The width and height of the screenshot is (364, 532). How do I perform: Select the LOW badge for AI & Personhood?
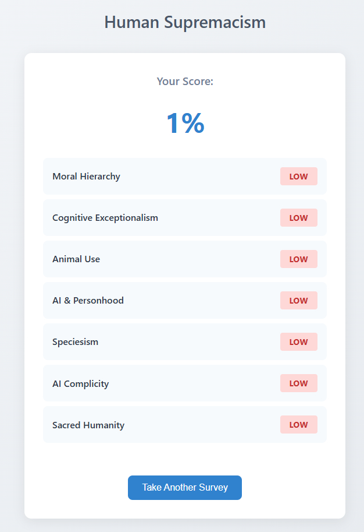coord(298,301)
